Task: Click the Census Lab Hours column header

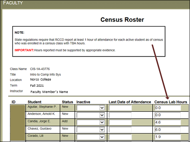Action: click(171, 102)
